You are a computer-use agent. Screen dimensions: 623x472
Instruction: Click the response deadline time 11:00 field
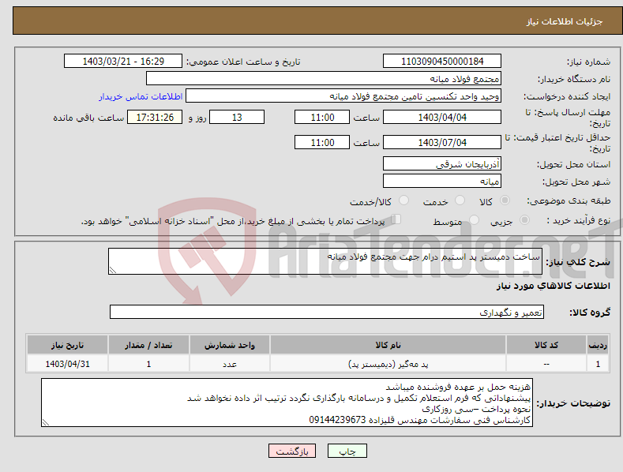click(x=322, y=117)
